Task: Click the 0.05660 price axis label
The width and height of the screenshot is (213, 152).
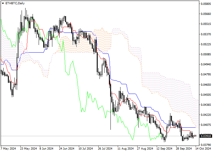Action: (206, 14)
